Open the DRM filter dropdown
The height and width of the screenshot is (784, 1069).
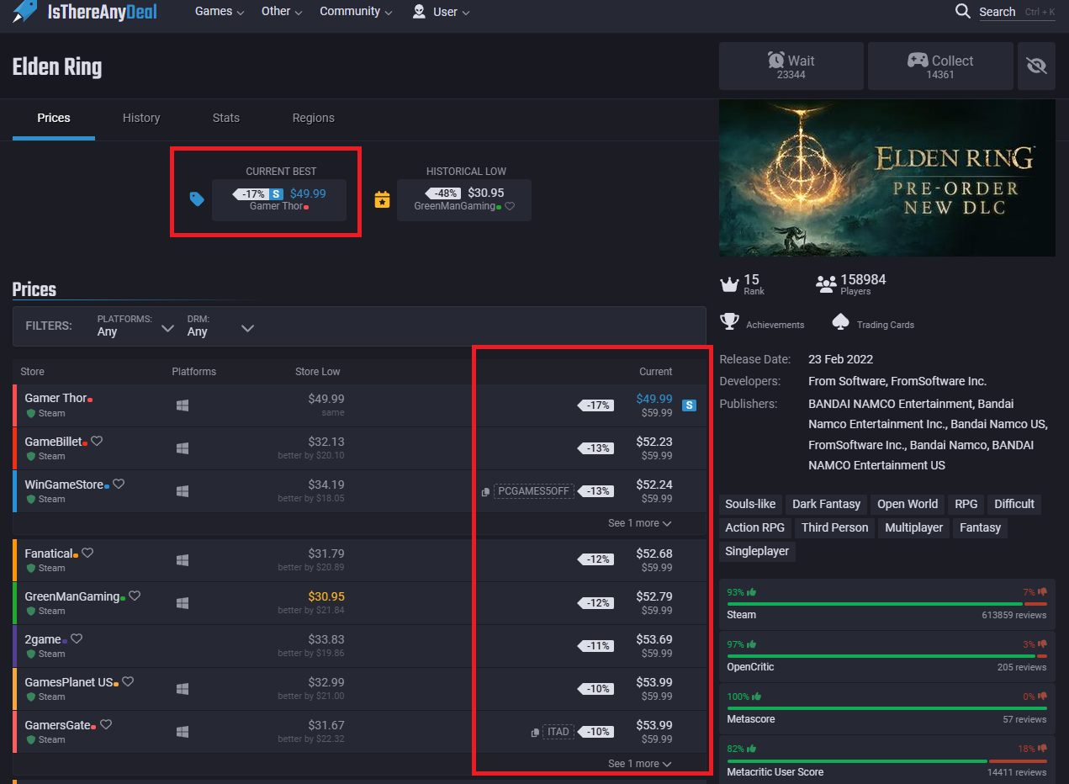220,326
